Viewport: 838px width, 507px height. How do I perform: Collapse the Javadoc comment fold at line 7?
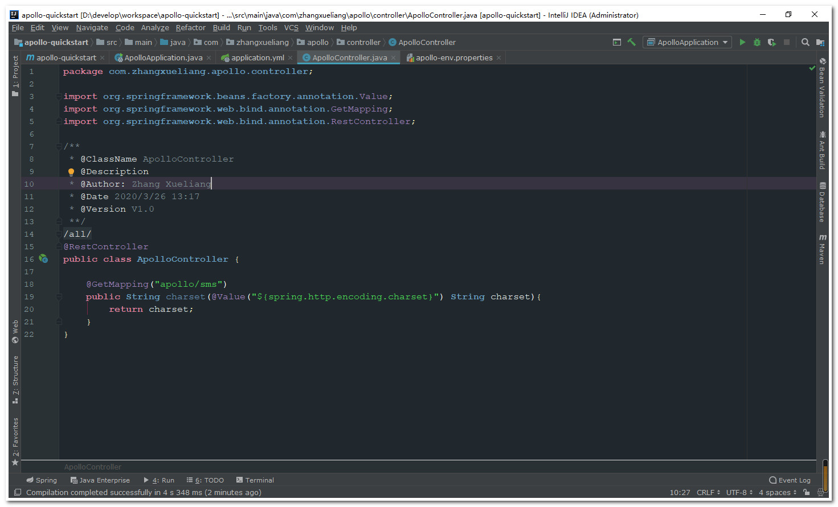coord(59,147)
